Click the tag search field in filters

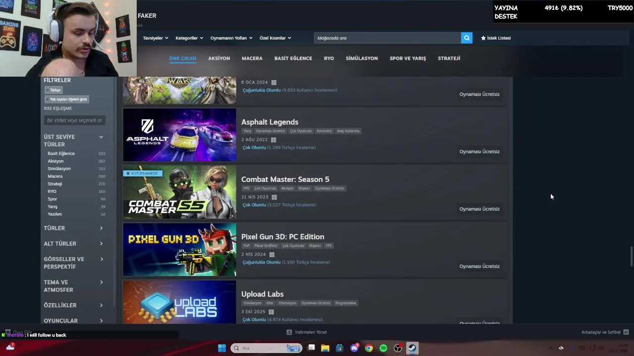74,120
